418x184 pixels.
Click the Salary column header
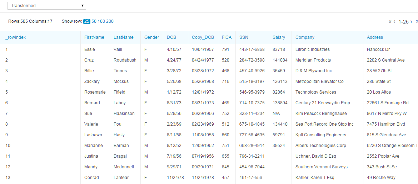coord(279,37)
